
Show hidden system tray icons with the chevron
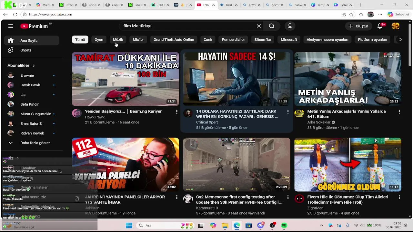(322, 226)
